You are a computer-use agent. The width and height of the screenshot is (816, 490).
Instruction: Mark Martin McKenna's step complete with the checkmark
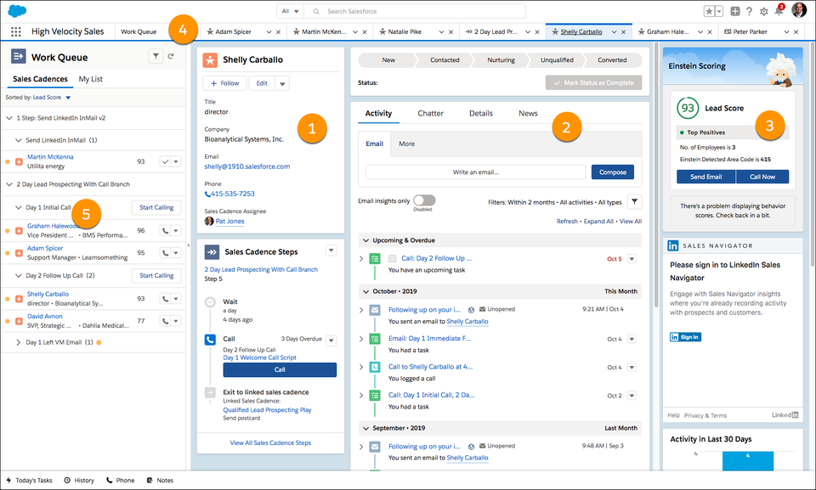167,160
